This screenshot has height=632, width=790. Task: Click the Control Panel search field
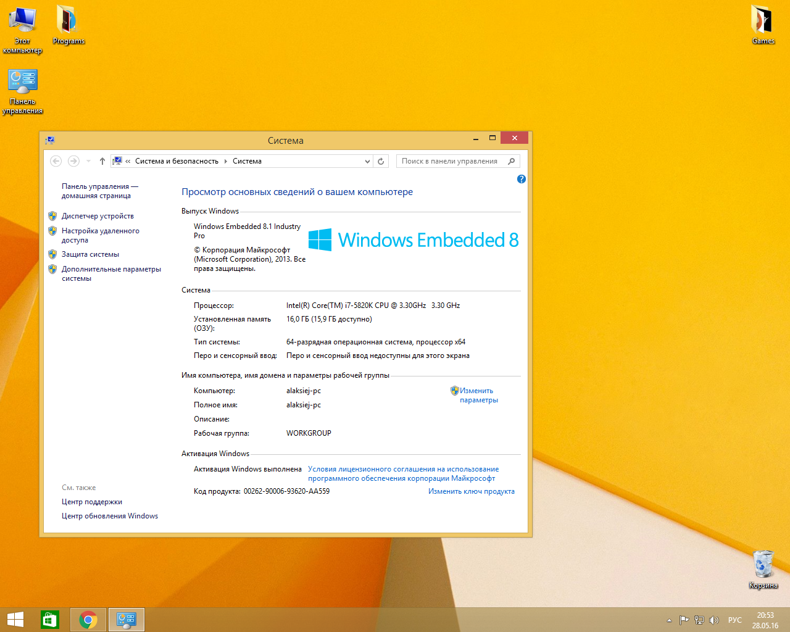[451, 161]
